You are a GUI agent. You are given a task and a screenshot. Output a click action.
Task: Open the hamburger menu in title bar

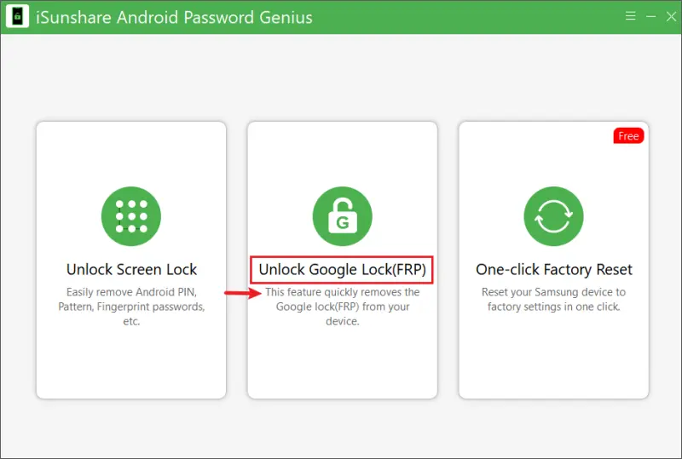[x=630, y=16]
